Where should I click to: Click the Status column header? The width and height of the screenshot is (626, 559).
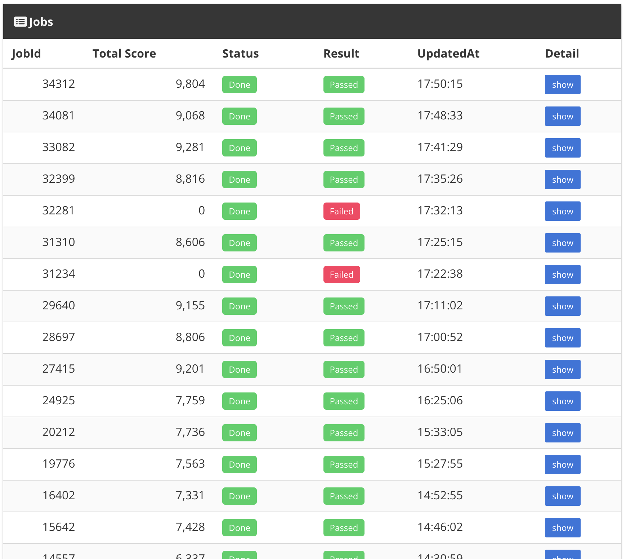coord(241,54)
